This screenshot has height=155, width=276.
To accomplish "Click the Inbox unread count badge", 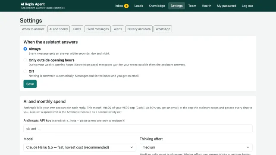I will (x=126, y=6).
